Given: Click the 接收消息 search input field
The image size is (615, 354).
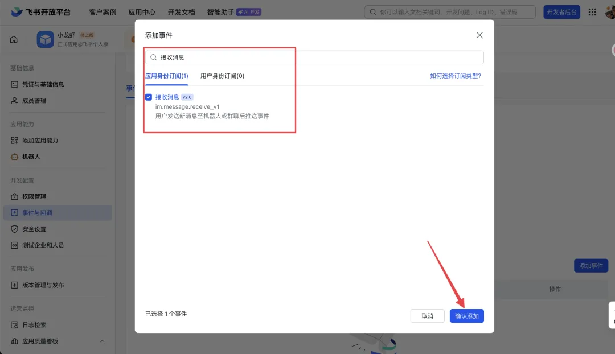Looking at the screenshot, I should click(x=314, y=57).
